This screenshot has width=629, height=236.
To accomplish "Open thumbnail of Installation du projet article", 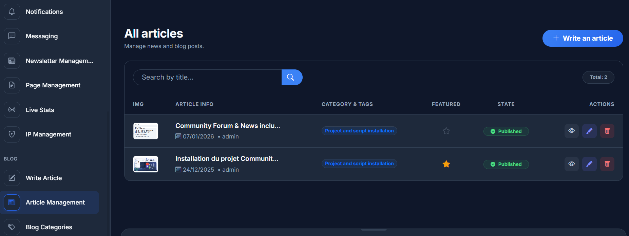I will click(146, 164).
